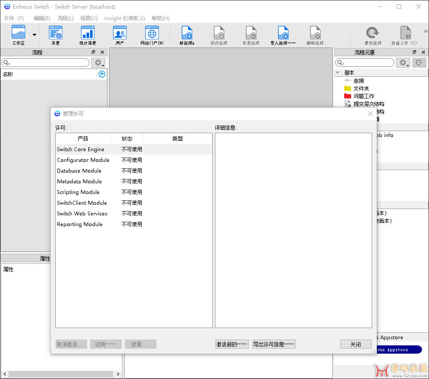
Task: Select the Metadata Module row
Action: [134, 182]
